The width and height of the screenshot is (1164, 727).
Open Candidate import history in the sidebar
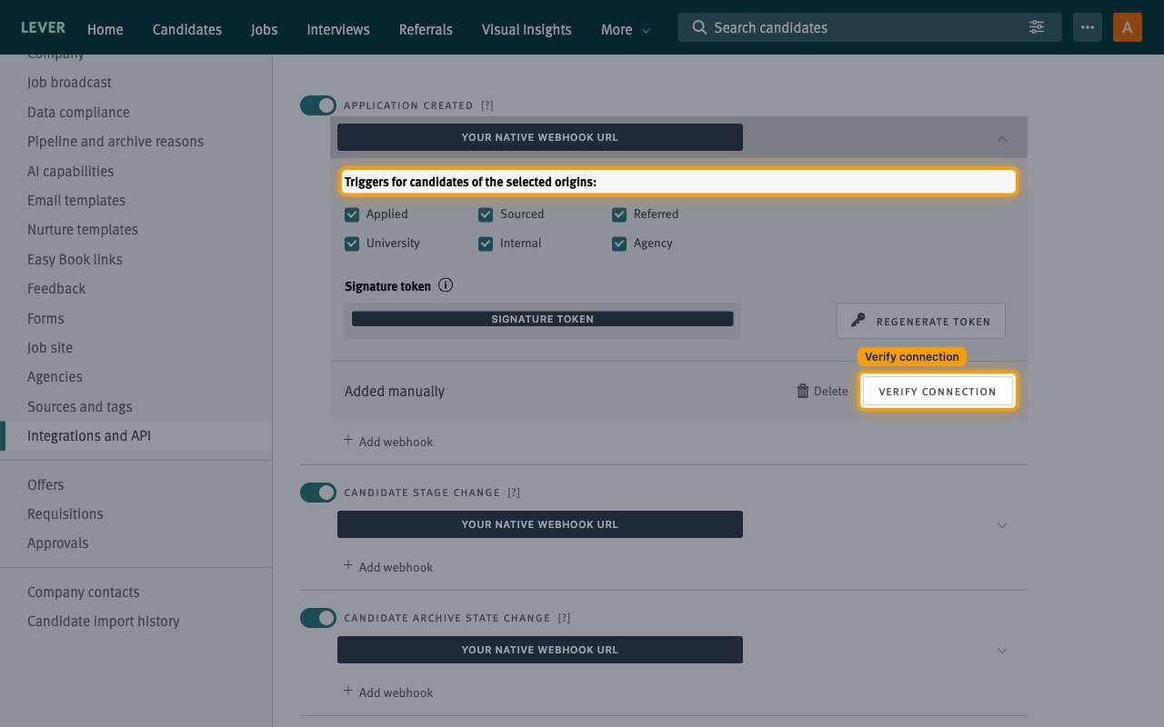pos(104,621)
